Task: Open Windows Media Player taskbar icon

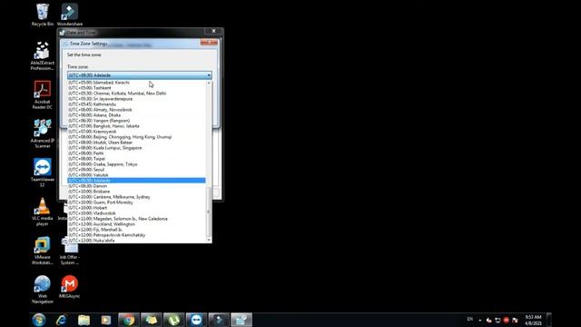Action: [x=106, y=320]
